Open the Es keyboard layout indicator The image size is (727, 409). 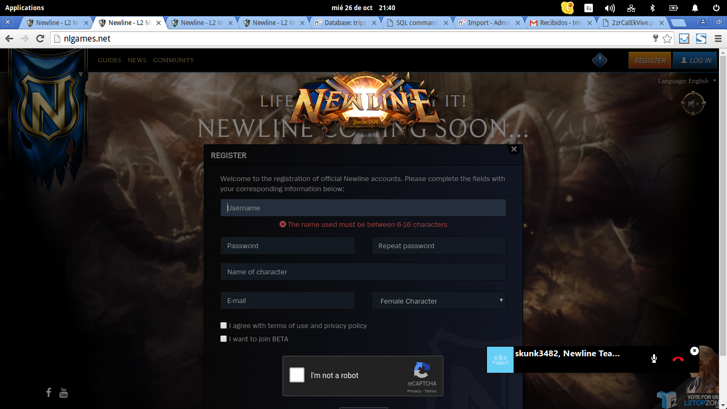[589, 8]
